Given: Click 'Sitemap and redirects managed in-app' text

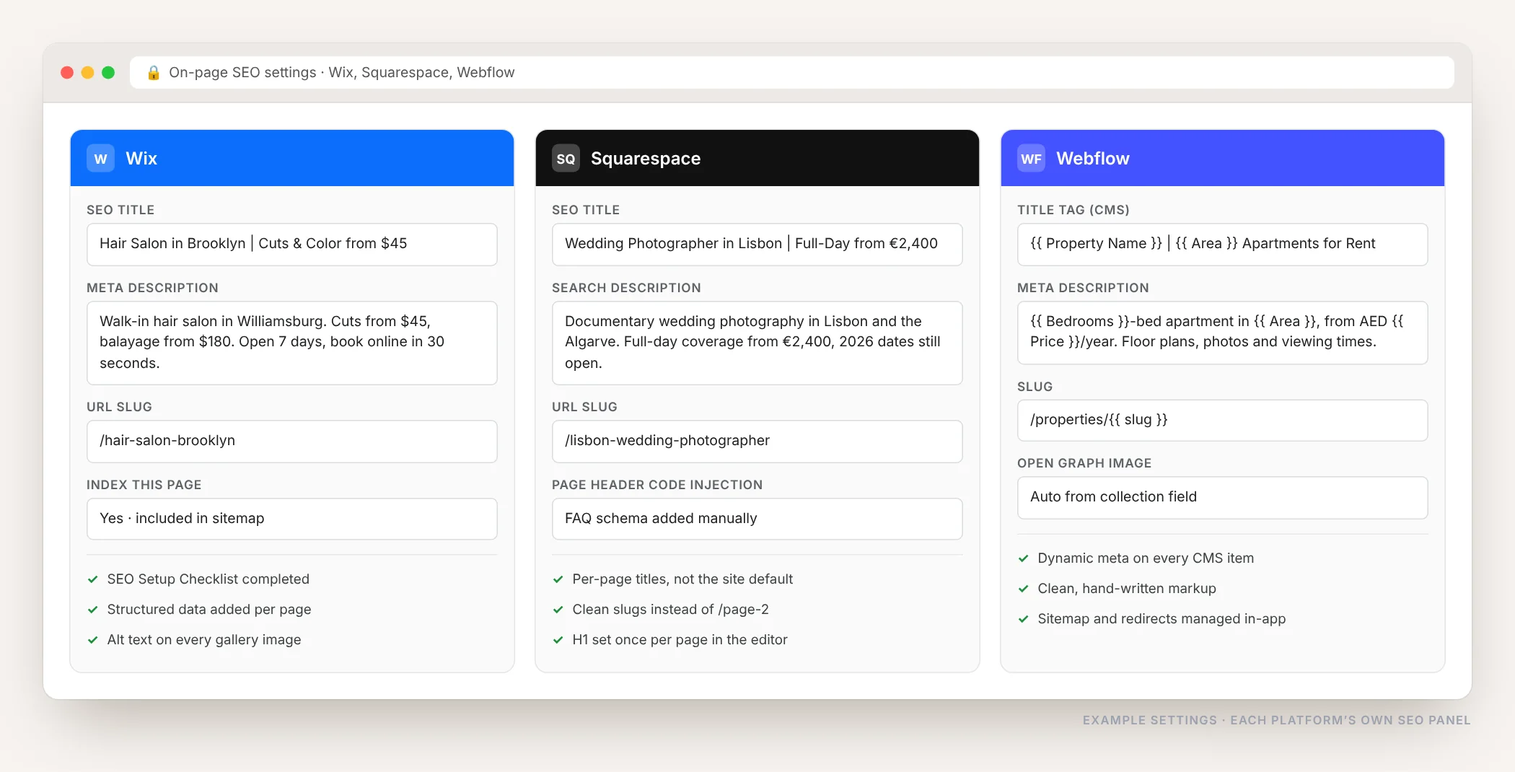Looking at the screenshot, I should [1161, 619].
